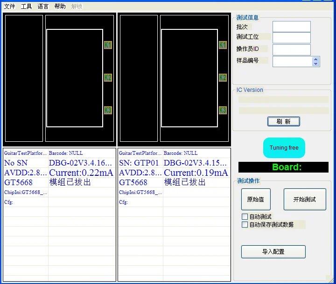
Task: Select the K2 key indicator in right panel
Action: coord(223,78)
